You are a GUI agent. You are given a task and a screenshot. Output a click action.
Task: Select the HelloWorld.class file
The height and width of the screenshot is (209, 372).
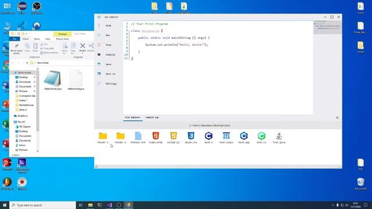tap(53, 80)
